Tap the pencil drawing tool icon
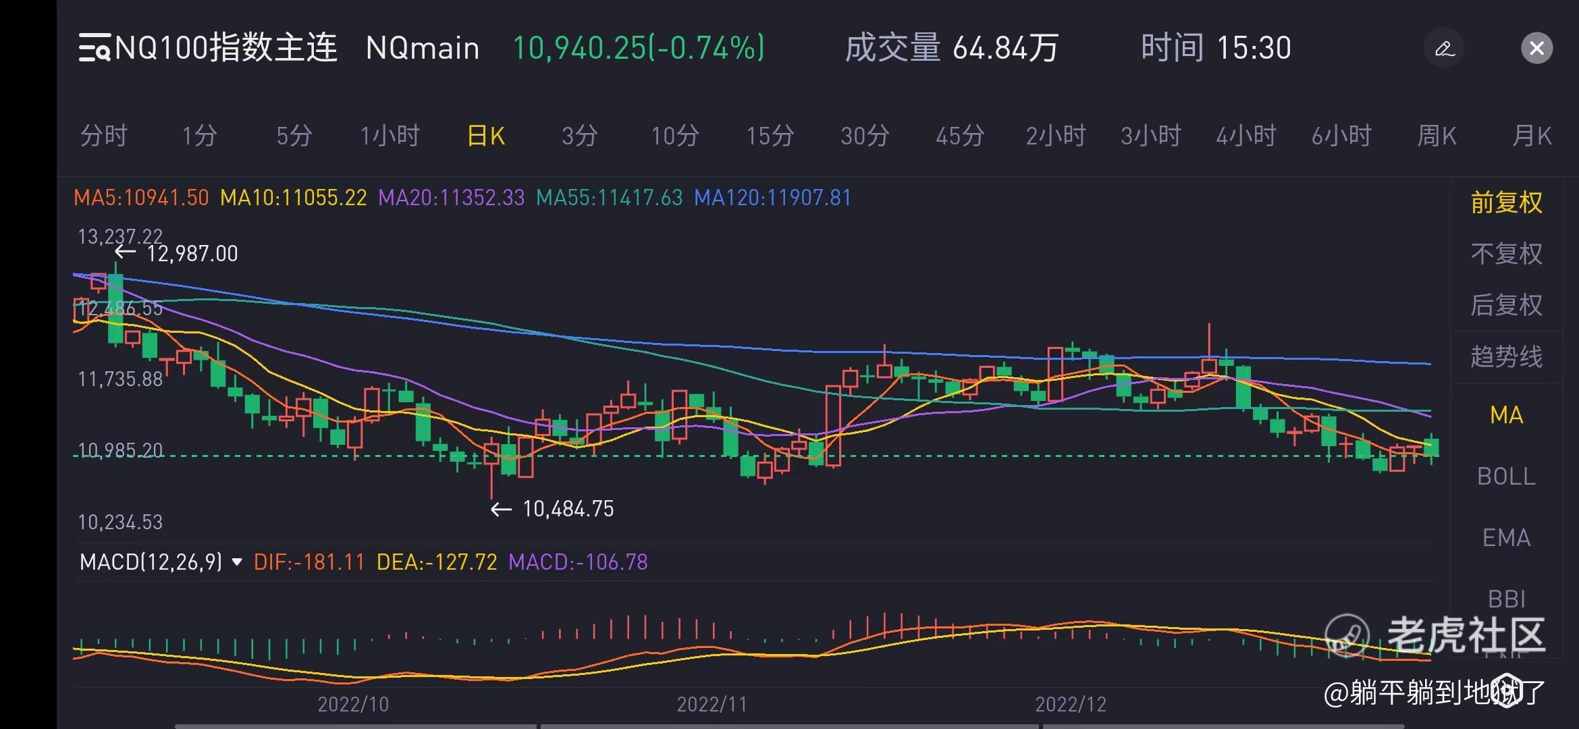1579x729 pixels. (x=1444, y=49)
